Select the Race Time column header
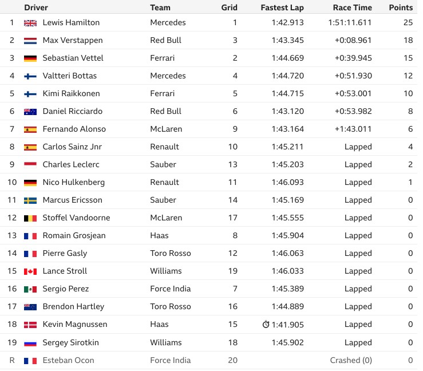The image size is (423, 371). (353, 7)
